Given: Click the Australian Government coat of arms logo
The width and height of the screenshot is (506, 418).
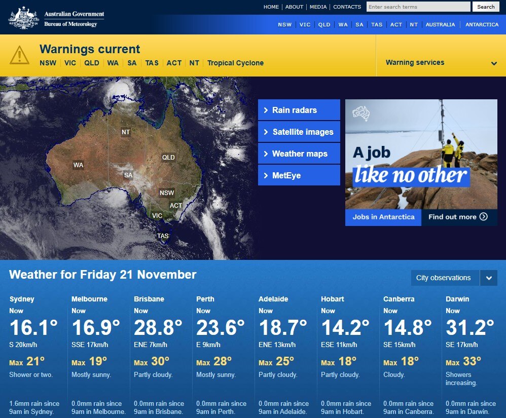Looking at the screenshot, I should (x=23, y=17).
